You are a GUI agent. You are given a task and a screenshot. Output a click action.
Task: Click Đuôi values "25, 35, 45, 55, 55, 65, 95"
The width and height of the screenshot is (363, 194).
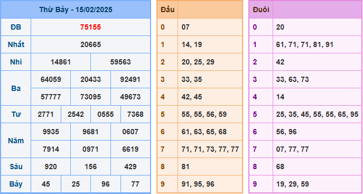point(317,114)
